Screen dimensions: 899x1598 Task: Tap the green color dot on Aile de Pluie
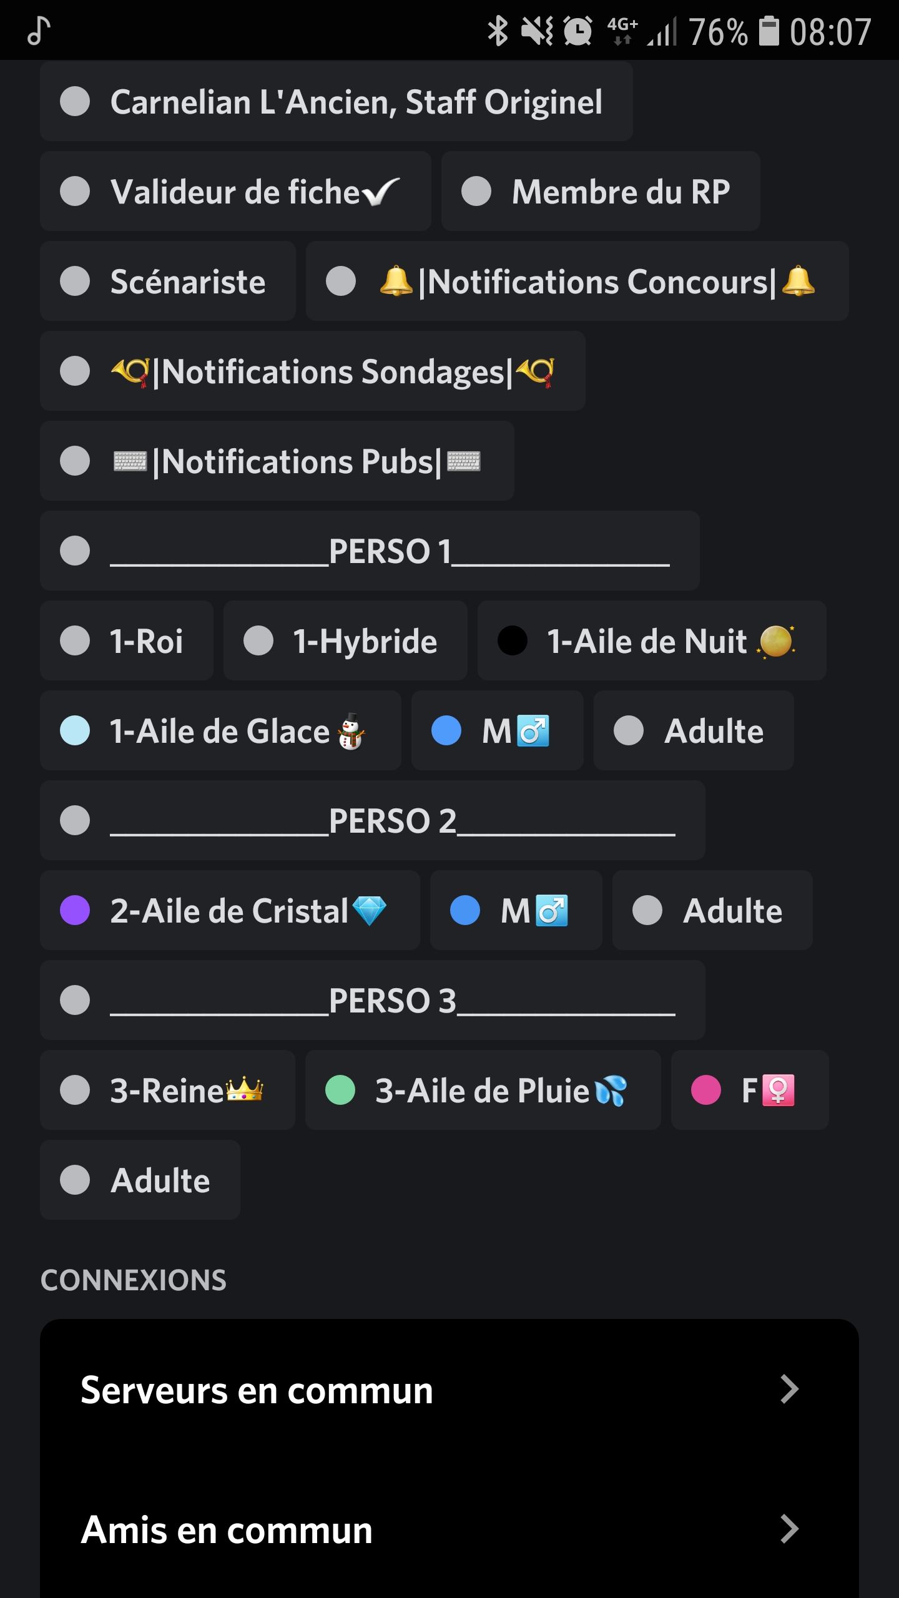click(x=340, y=1090)
